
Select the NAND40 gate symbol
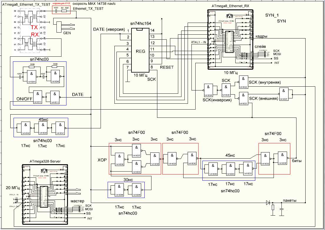(x=55, y=77)
